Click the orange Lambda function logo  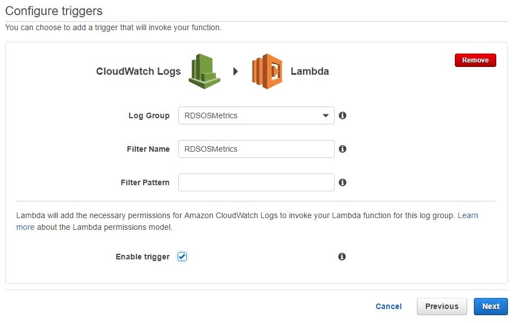point(267,71)
